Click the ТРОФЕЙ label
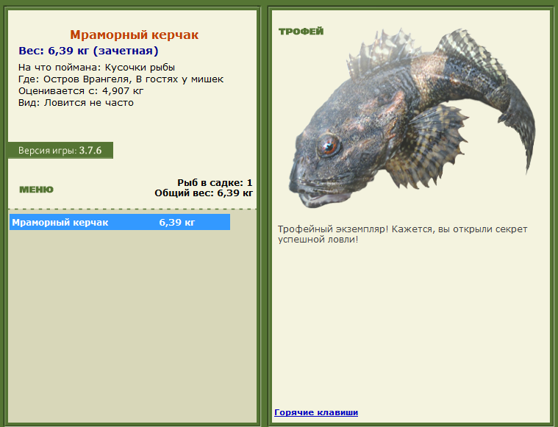Screen dimensions: 558x427 [301, 32]
